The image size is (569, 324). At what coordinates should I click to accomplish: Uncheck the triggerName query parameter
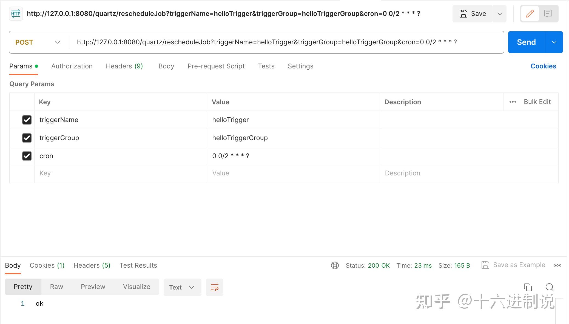(x=27, y=120)
